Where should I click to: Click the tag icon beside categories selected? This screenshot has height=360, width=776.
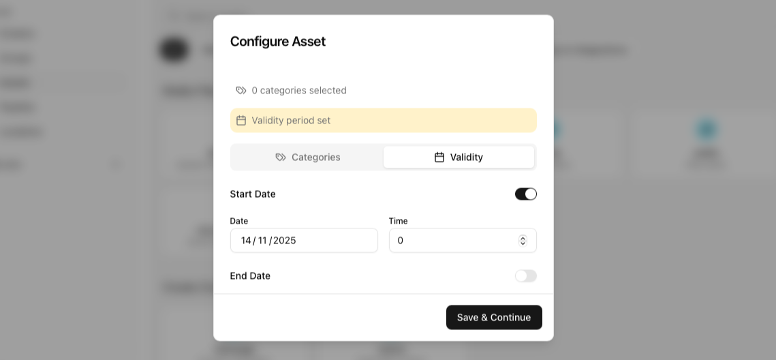[x=241, y=91]
